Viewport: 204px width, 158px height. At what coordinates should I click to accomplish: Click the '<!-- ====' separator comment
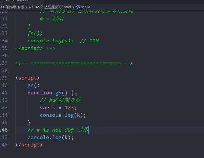coord(74,63)
